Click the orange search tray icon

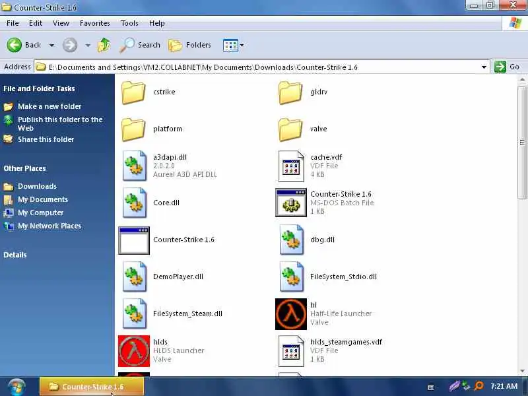pos(478,385)
